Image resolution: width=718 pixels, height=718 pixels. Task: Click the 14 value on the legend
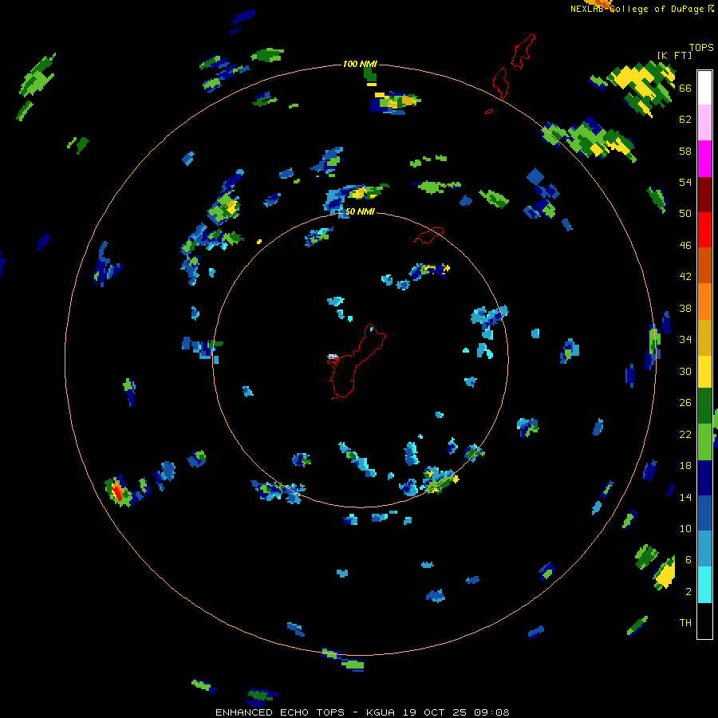(685, 497)
